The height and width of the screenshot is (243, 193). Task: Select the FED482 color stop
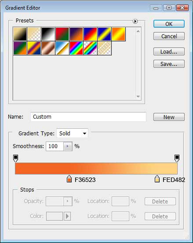coord(157,179)
